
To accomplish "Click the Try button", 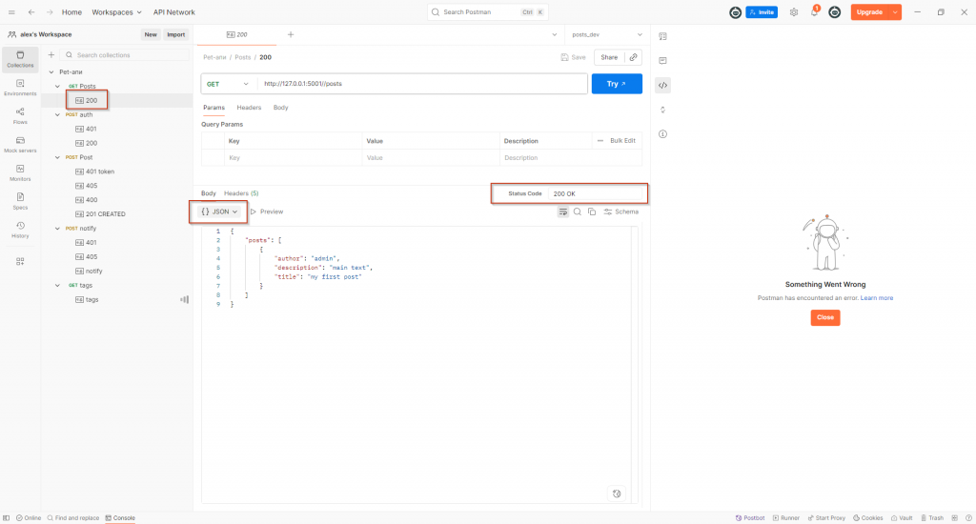I will point(617,84).
